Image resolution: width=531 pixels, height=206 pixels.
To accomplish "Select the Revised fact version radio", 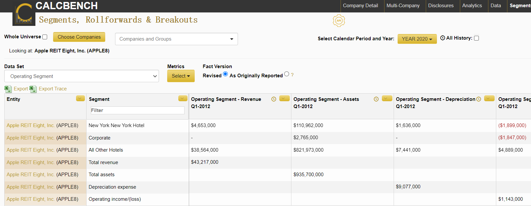I will (x=226, y=74).
